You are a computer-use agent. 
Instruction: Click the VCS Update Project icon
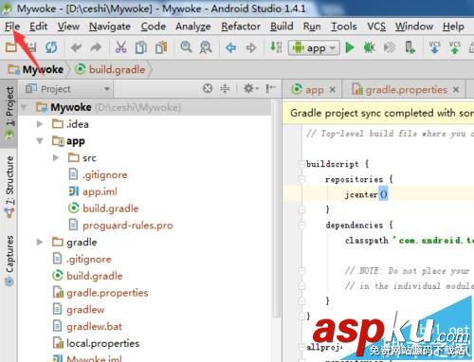tap(434, 47)
